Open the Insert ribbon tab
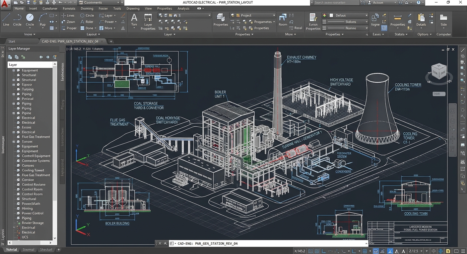The width and height of the screenshot is (467, 254). [x=33, y=9]
